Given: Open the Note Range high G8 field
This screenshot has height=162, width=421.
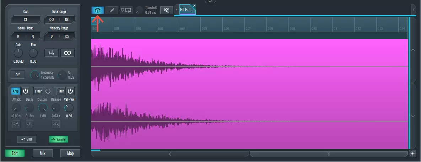Looking at the screenshot, I should tap(67, 19).
